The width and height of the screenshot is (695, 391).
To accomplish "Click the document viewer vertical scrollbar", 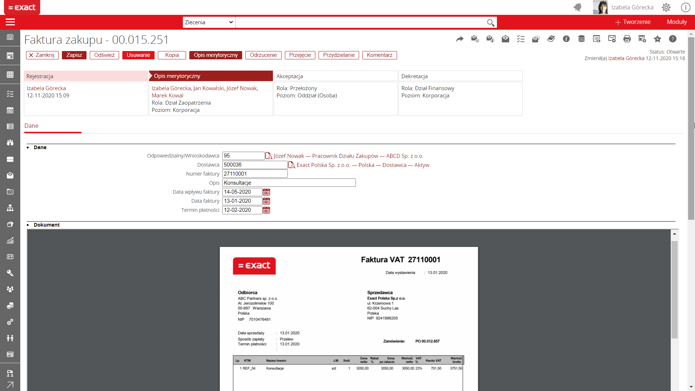I will (674, 290).
